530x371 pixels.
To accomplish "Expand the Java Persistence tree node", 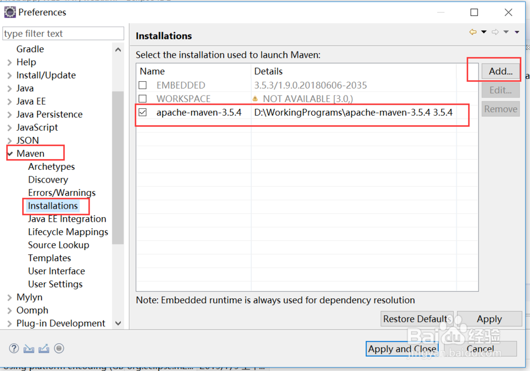I will click(10, 115).
